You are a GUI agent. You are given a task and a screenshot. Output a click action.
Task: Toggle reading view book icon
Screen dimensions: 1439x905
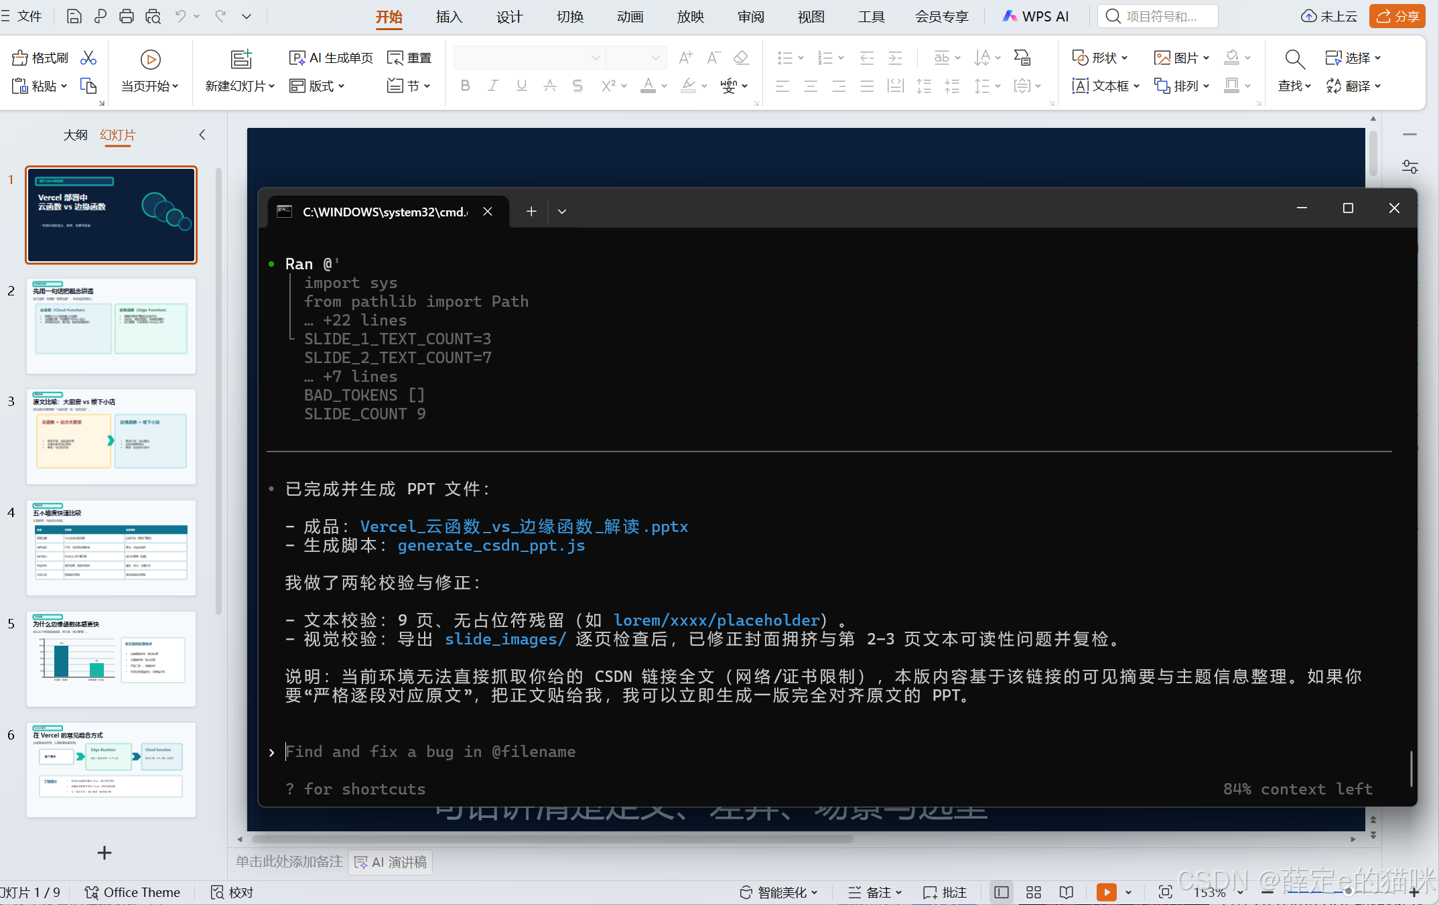pos(1067,892)
